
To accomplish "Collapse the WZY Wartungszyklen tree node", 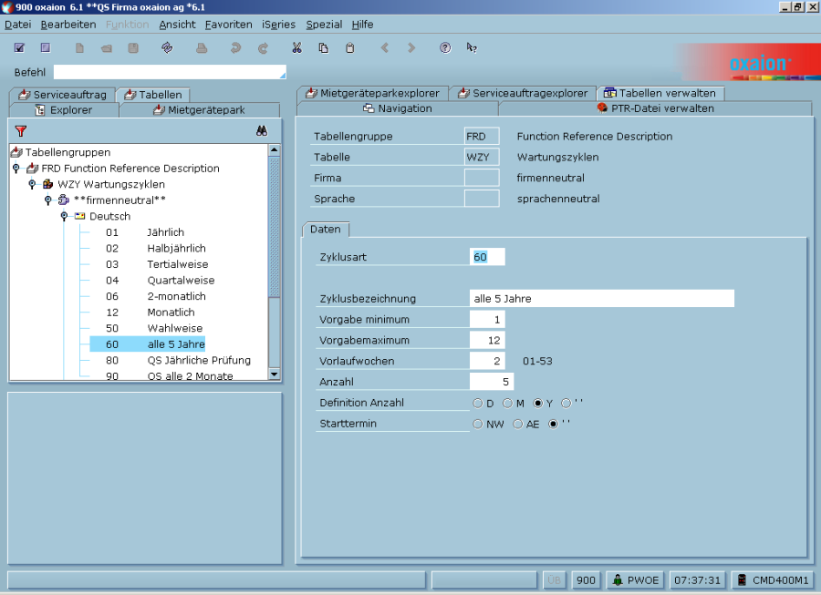I will (32, 184).
